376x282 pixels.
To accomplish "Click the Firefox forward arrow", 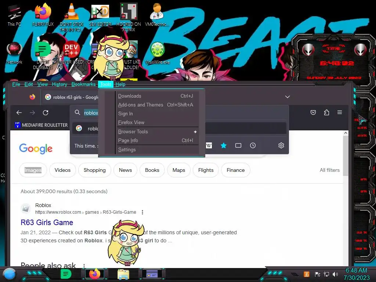I will (32, 112).
